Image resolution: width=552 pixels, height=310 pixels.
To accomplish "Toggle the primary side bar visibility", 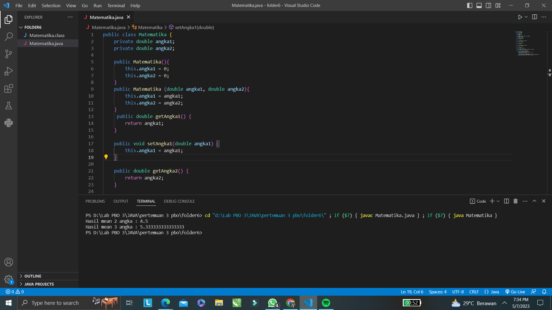I will point(470,5).
